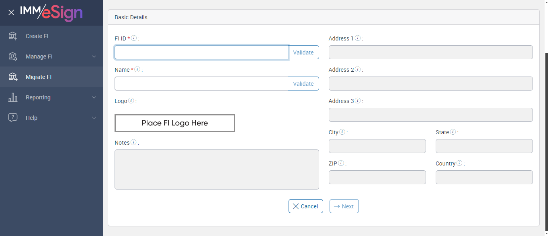
Task: Click the info icon next to Notes
Action: pos(133,143)
